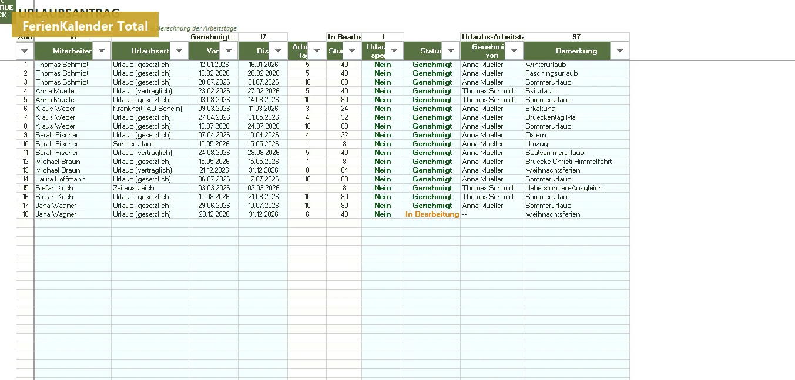Screen dimensions: 795x380
Task: Click the start date '23.12.2026'
Action: (x=214, y=214)
